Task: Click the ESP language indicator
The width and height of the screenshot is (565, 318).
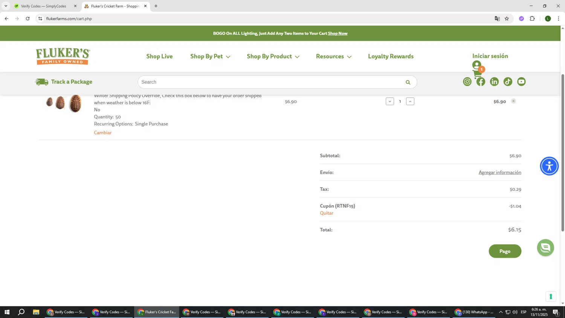Action: click(524, 312)
